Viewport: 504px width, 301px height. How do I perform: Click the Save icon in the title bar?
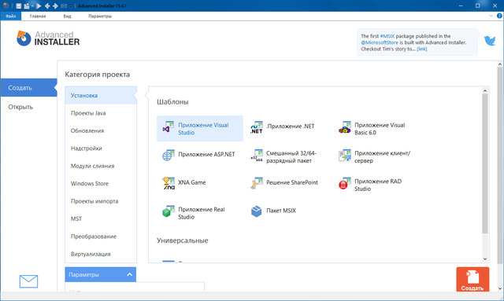click(x=19, y=6)
